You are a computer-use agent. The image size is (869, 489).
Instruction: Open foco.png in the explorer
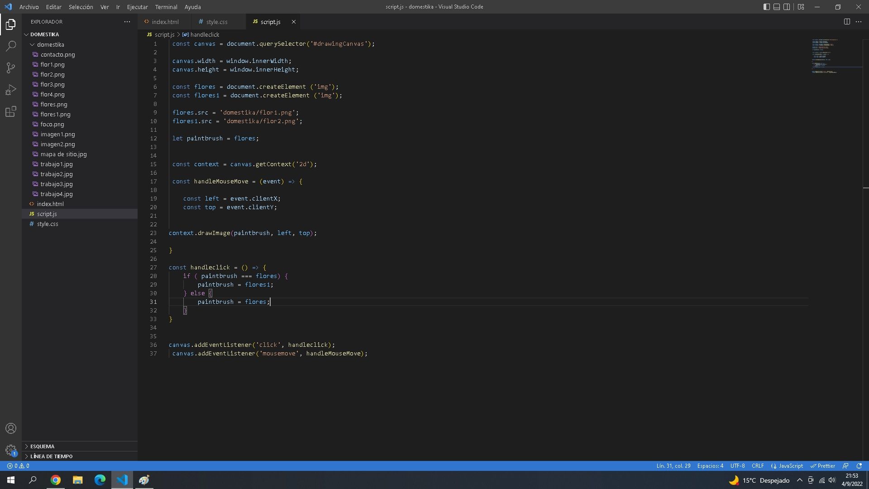(x=52, y=124)
